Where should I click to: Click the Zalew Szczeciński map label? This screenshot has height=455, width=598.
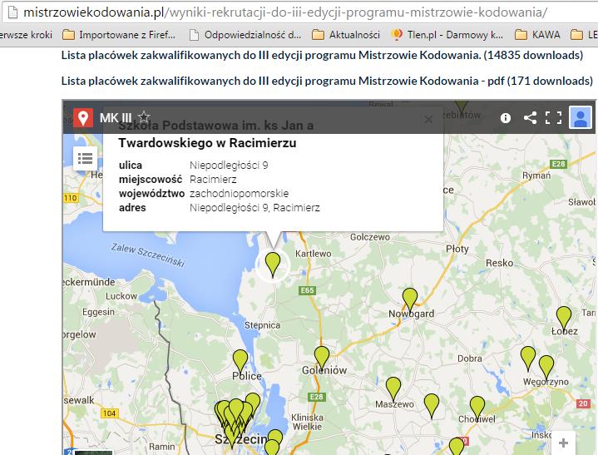click(x=148, y=255)
